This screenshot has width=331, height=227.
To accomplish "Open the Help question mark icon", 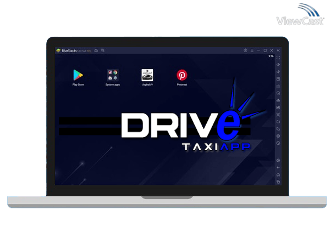I will tap(245, 50).
